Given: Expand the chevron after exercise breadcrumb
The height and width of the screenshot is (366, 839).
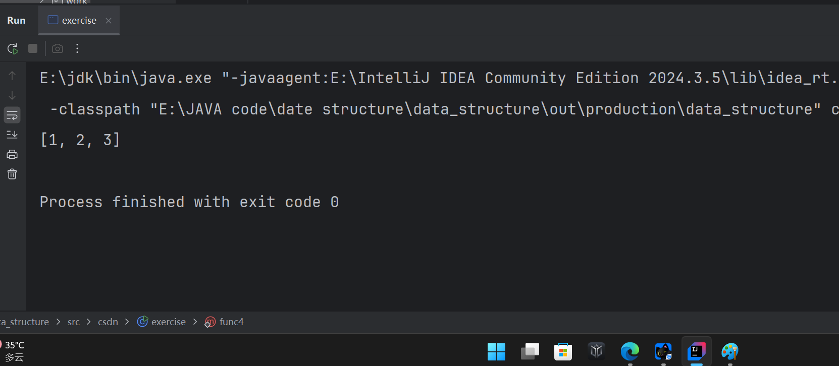Looking at the screenshot, I should [195, 322].
